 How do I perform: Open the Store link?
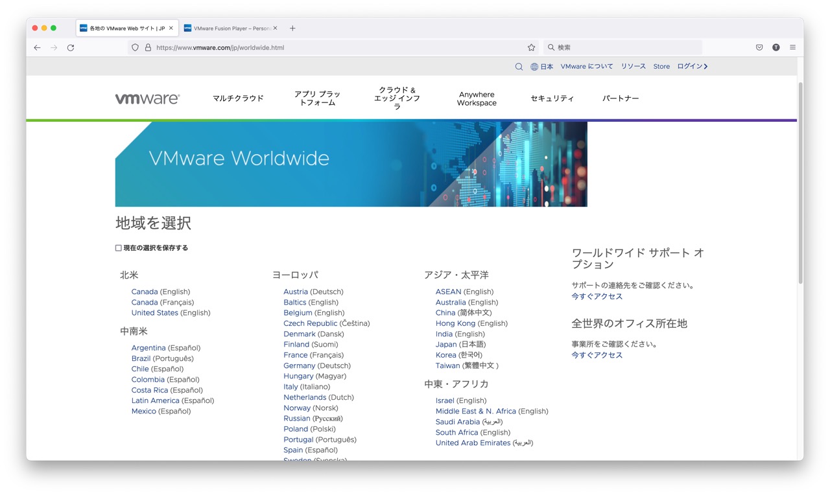661,66
